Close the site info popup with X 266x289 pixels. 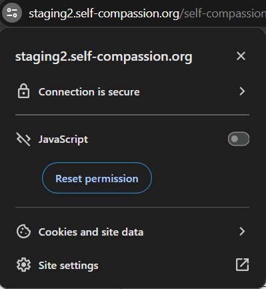pyautogui.click(x=241, y=56)
